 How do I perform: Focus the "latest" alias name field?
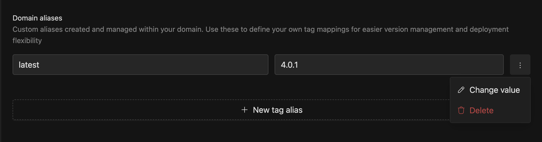tap(140, 65)
